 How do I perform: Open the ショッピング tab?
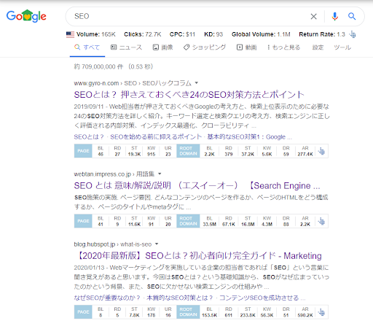(x=205, y=47)
